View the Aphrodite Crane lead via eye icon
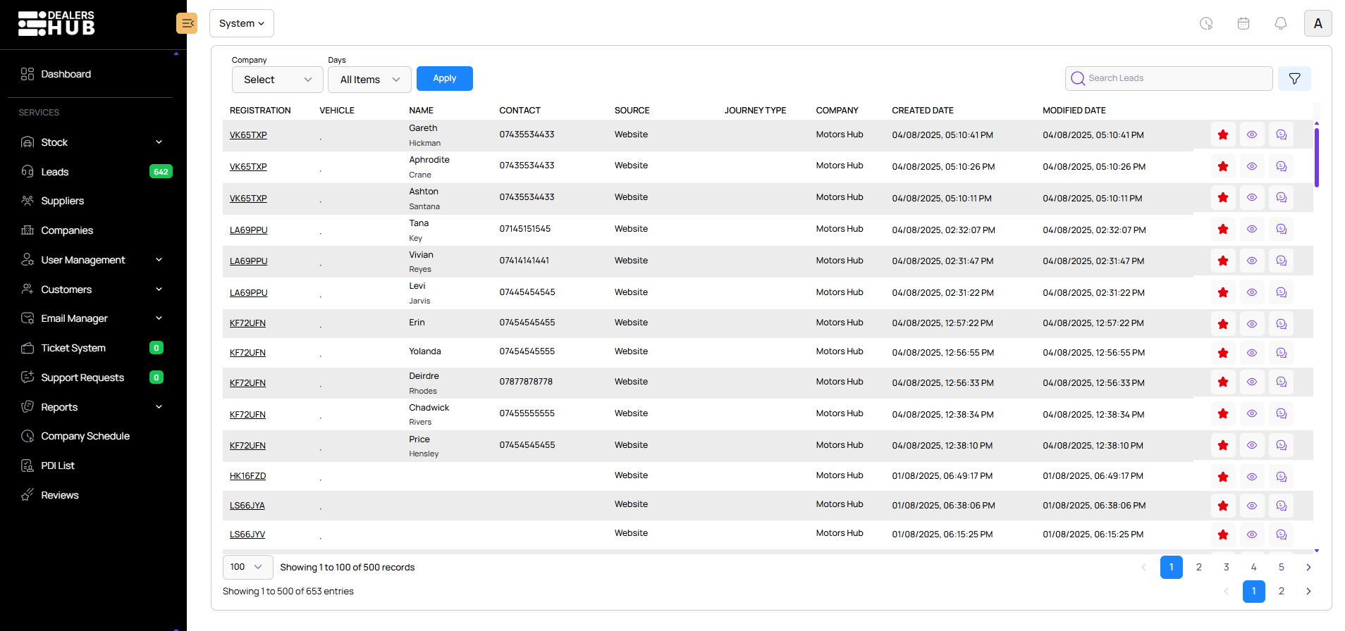This screenshot has width=1345, height=631. coord(1251,166)
